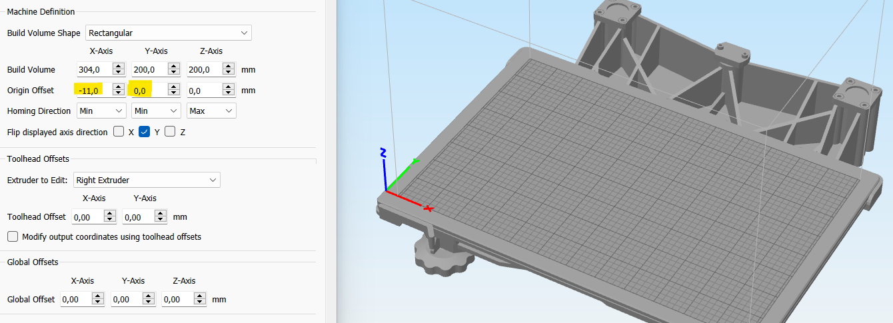Click the Toolhead Offsets section heading
The image size is (893, 323).
pos(38,159)
